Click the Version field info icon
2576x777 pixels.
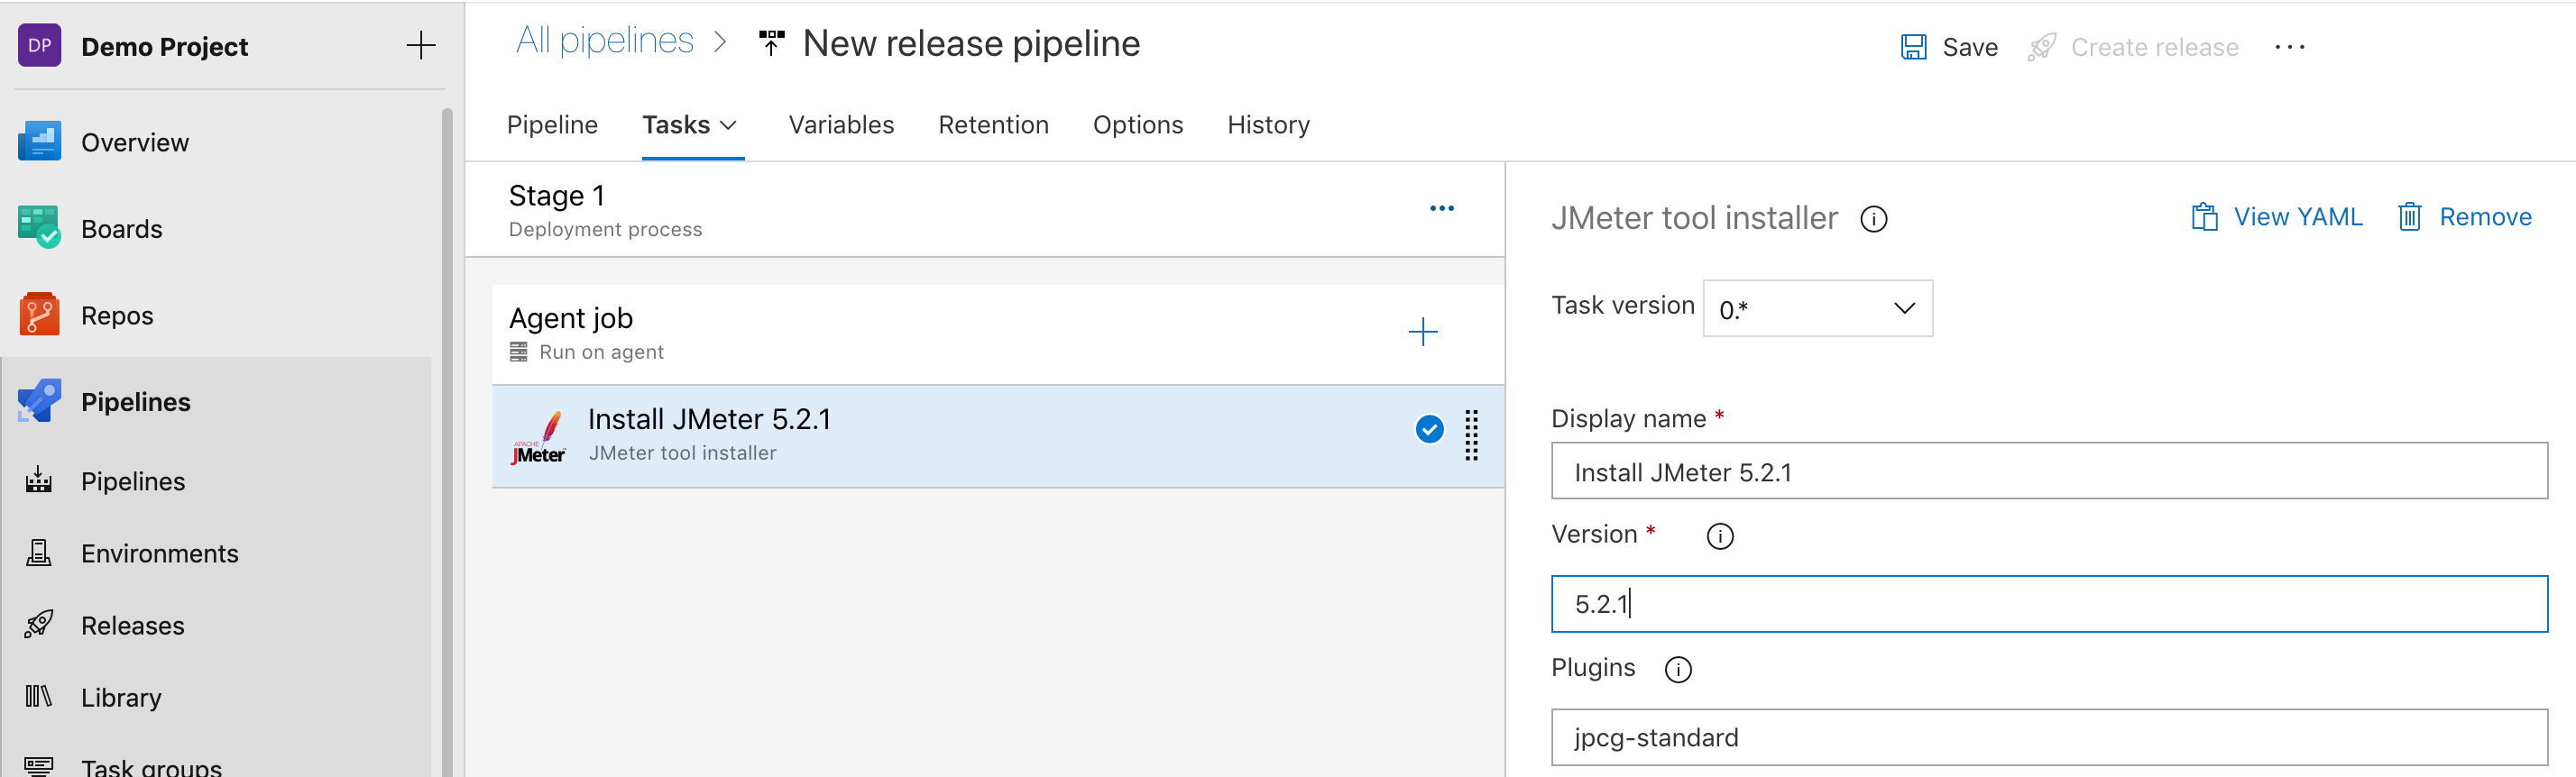(x=1719, y=536)
